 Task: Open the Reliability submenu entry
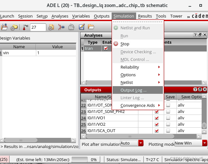[x=130, y=67]
